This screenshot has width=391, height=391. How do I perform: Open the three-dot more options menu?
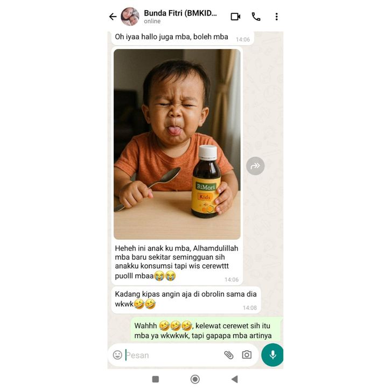(x=276, y=17)
